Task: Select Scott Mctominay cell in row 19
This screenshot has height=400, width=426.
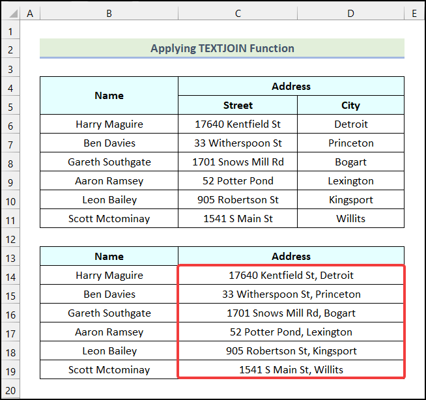Action: [109, 369]
